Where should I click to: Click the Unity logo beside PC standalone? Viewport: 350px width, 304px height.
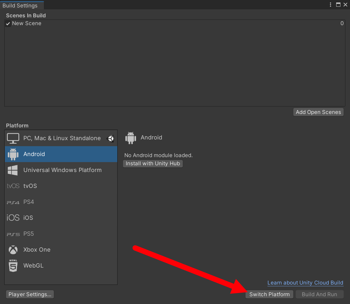tap(111, 138)
